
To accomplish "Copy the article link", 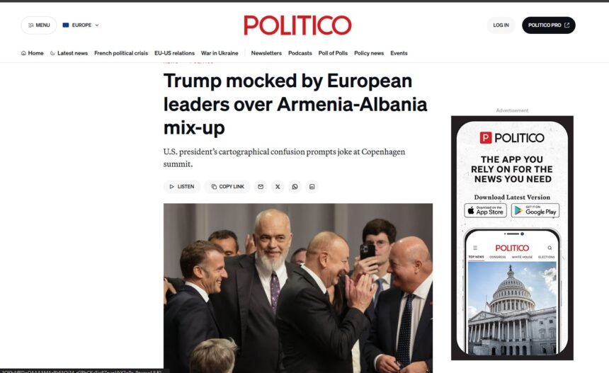I will (227, 187).
